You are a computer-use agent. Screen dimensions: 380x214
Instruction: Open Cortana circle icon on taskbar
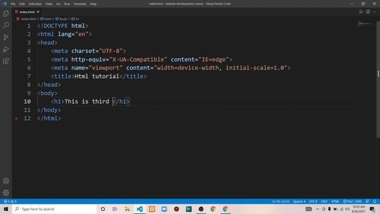pyautogui.click(x=103, y=209)
